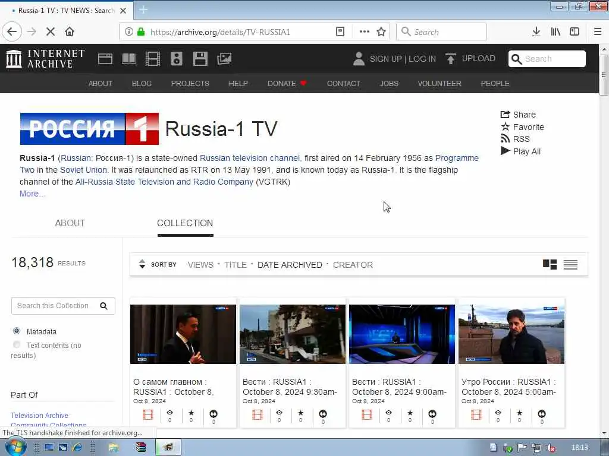Switch to list view layout
This screenshot has width=609, height=456.
pos(570,264)
